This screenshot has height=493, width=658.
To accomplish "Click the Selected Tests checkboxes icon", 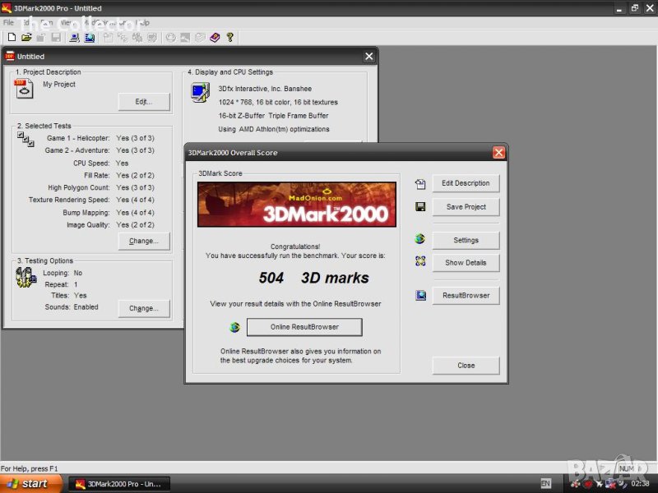I will pos(25,141).
